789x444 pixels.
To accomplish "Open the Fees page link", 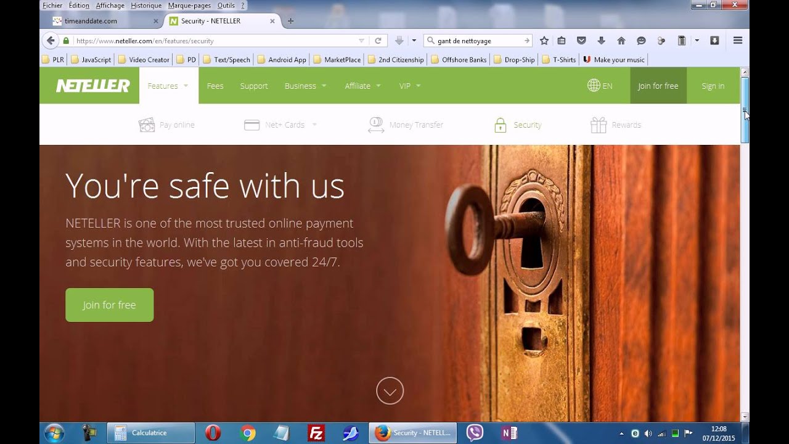I will point(215,86).
